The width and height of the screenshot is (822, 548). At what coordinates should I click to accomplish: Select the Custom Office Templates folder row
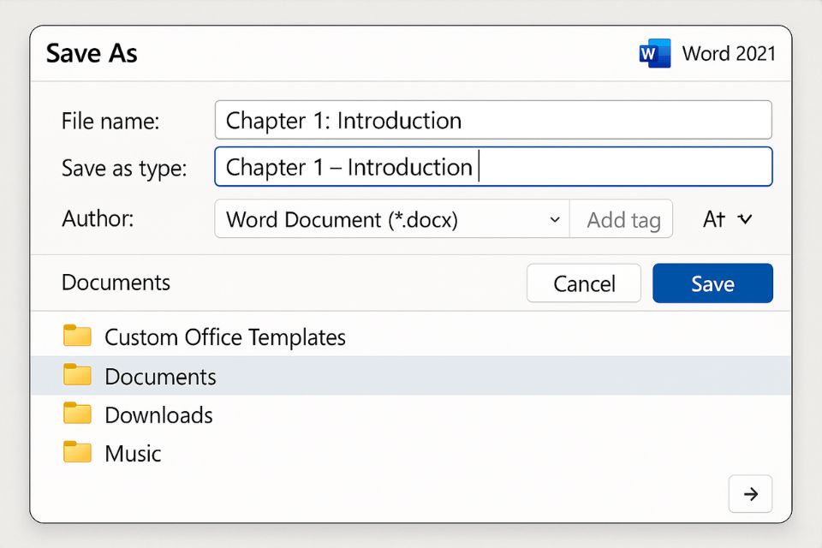[x=224, y=336]
